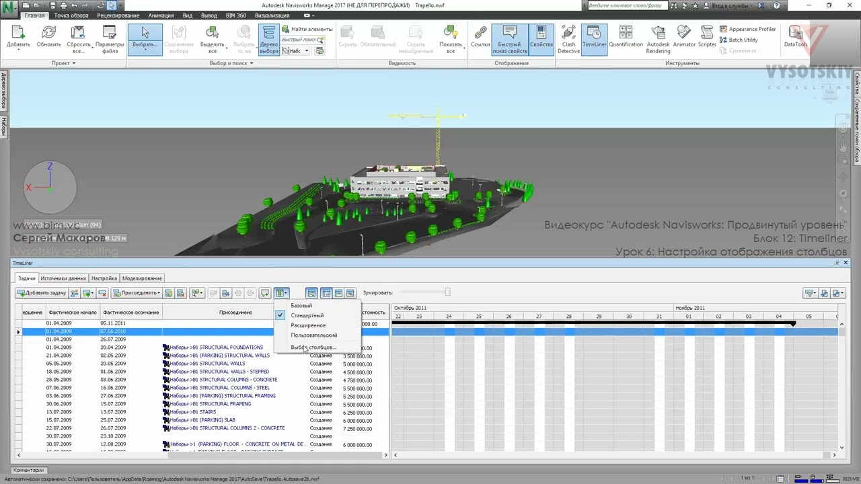This screenshot has height=484, width=861.
Task: Switch to the Точка обзора ribbon tab
Action: (x=71, y=15)
